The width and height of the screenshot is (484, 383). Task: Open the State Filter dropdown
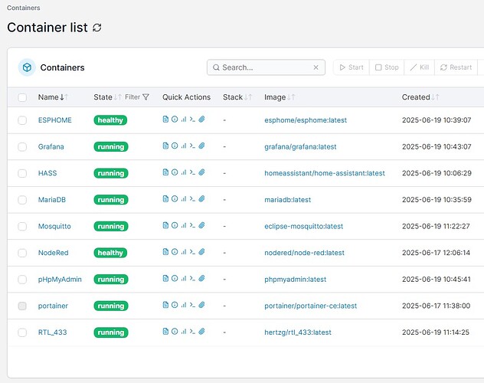(x=137, y=97)
